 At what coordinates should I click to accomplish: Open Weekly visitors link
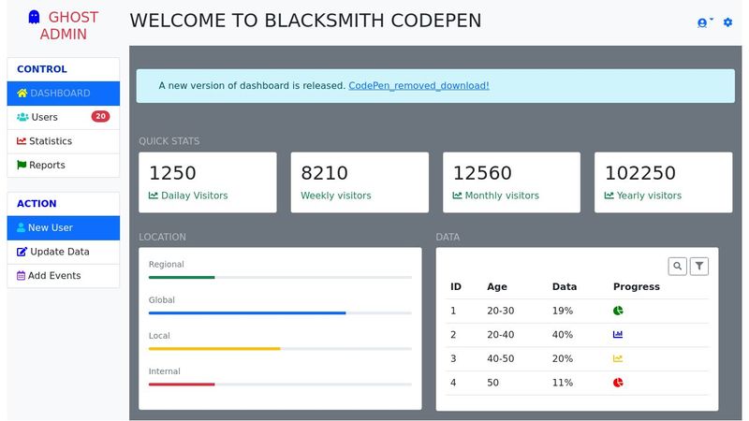[x=335, y=196]
